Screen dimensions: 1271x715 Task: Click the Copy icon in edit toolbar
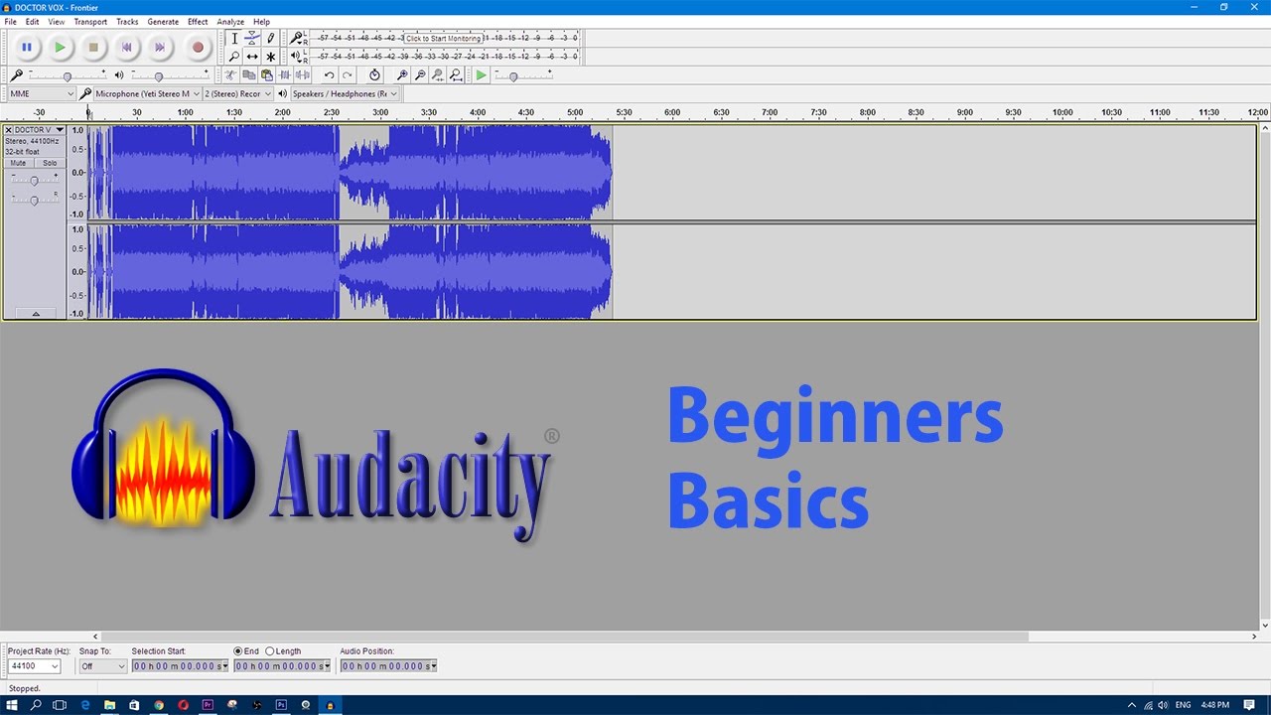248,75
